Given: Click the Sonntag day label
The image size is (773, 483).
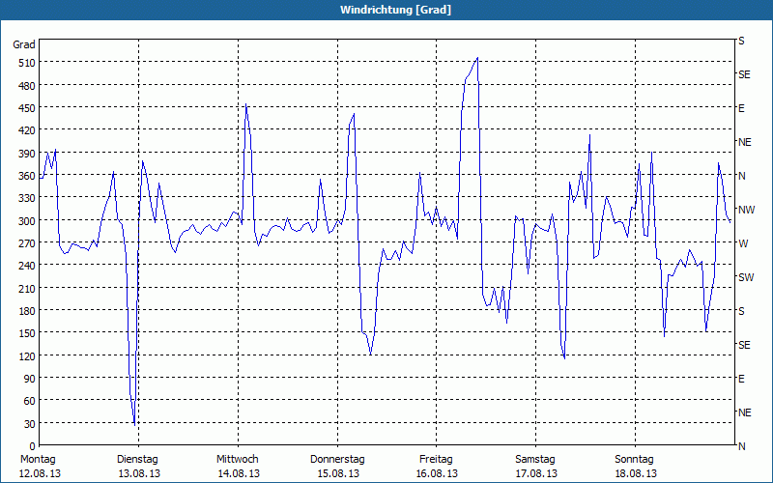Looking at the screenshot, I should pyautogui.click(x=634, y=460).
